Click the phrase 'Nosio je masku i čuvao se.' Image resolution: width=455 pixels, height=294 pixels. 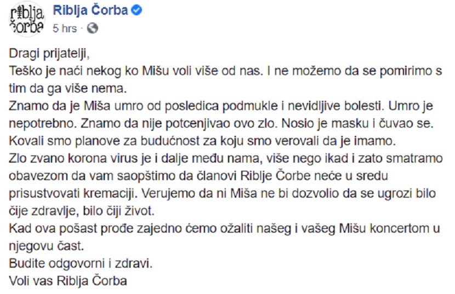click(x=357, y=124)
